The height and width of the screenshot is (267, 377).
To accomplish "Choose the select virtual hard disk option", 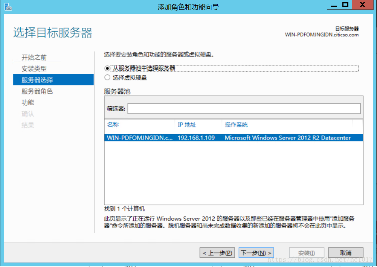I will 107,77.
